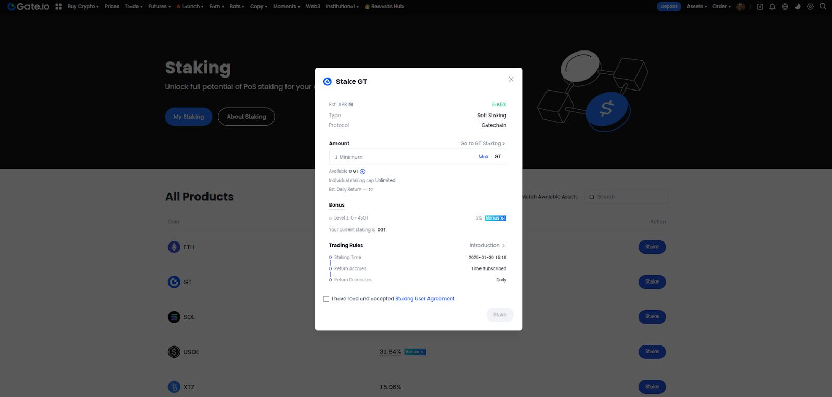Open the search magnifier in top bar
Screen dimensions: 832x397
click(x=823, y=7)
